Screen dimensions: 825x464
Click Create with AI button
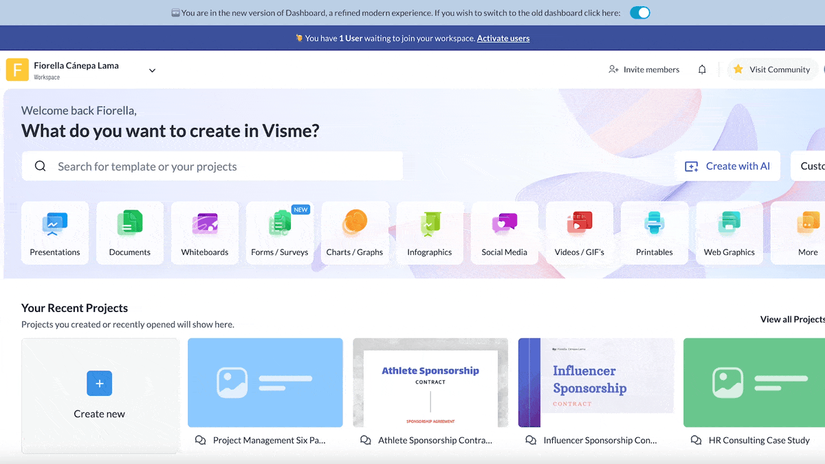[727, 166]
